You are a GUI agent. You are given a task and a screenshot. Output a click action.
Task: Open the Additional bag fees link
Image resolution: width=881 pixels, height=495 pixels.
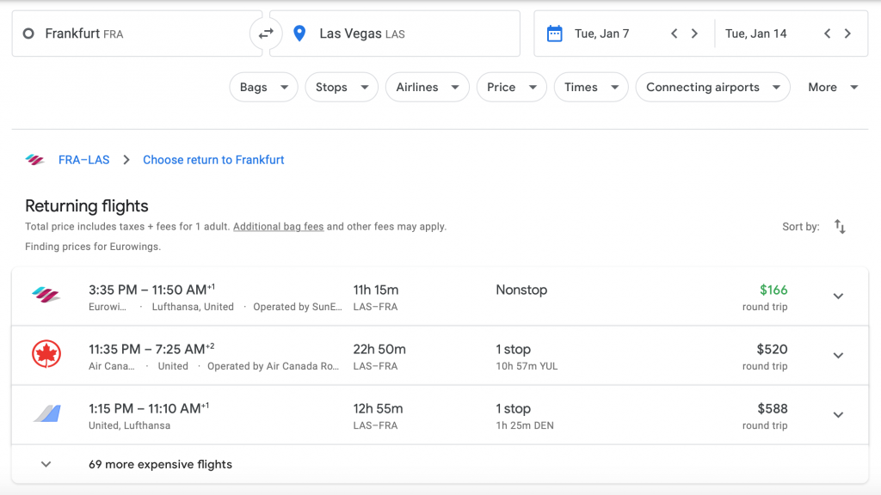click(278, 227)
